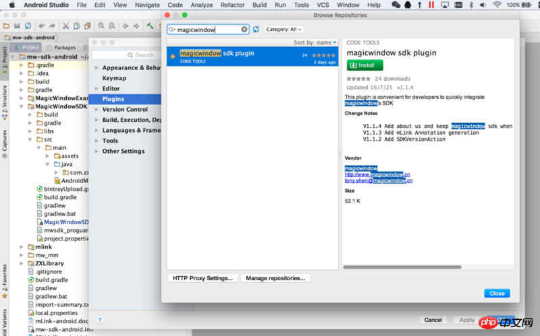The width and height of the screenshot is (540, 336).
Task: Collapse the MagicWindowSDK module node
Action: click(x=22, y=106)
